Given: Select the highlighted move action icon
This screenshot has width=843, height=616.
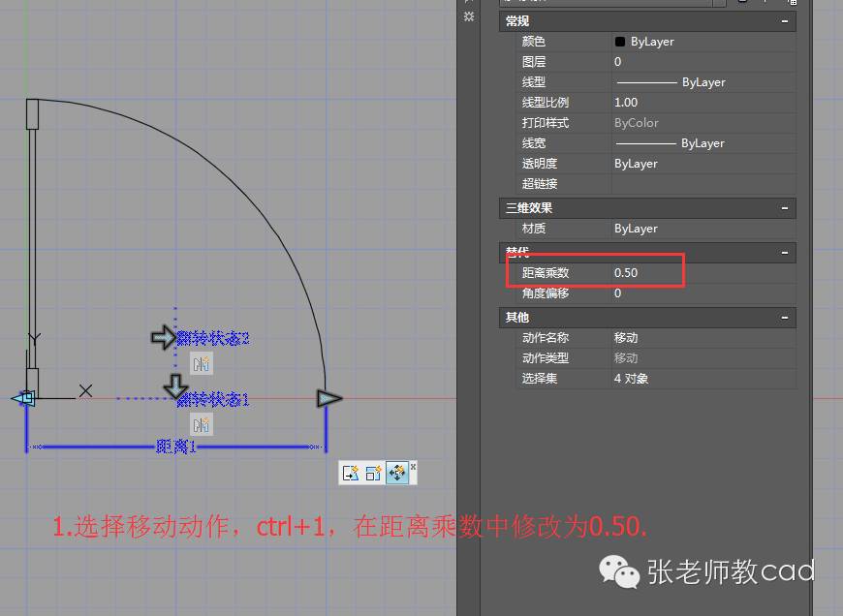Looking at the screenshot, I should (x=397, y=473).
